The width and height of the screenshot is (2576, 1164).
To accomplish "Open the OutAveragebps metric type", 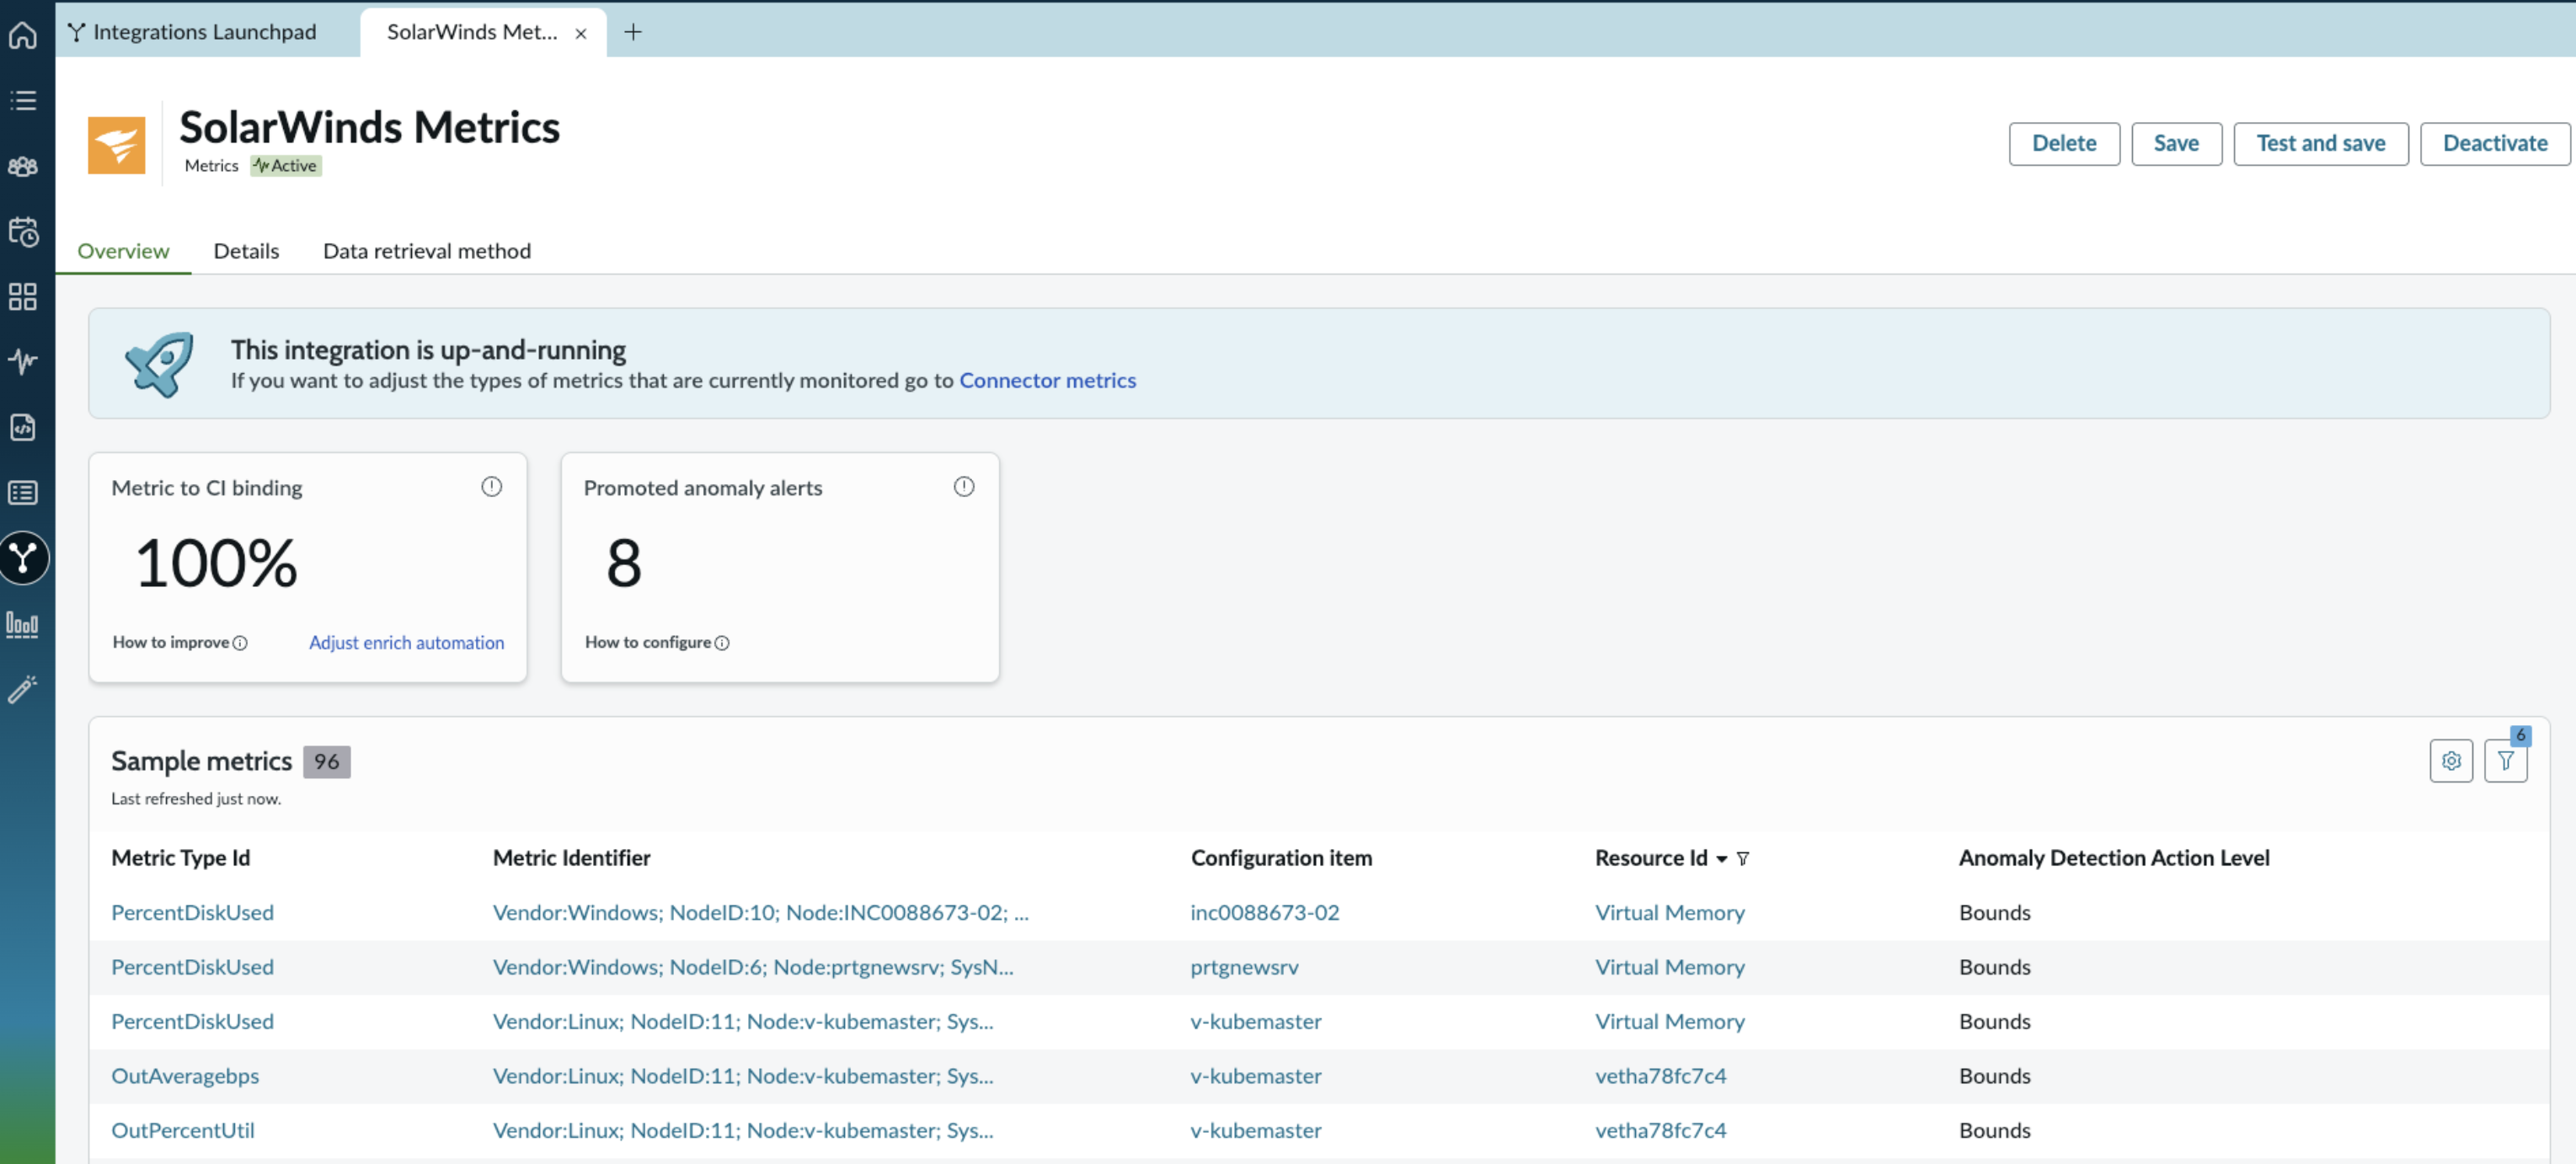I will pos(185,1076).
